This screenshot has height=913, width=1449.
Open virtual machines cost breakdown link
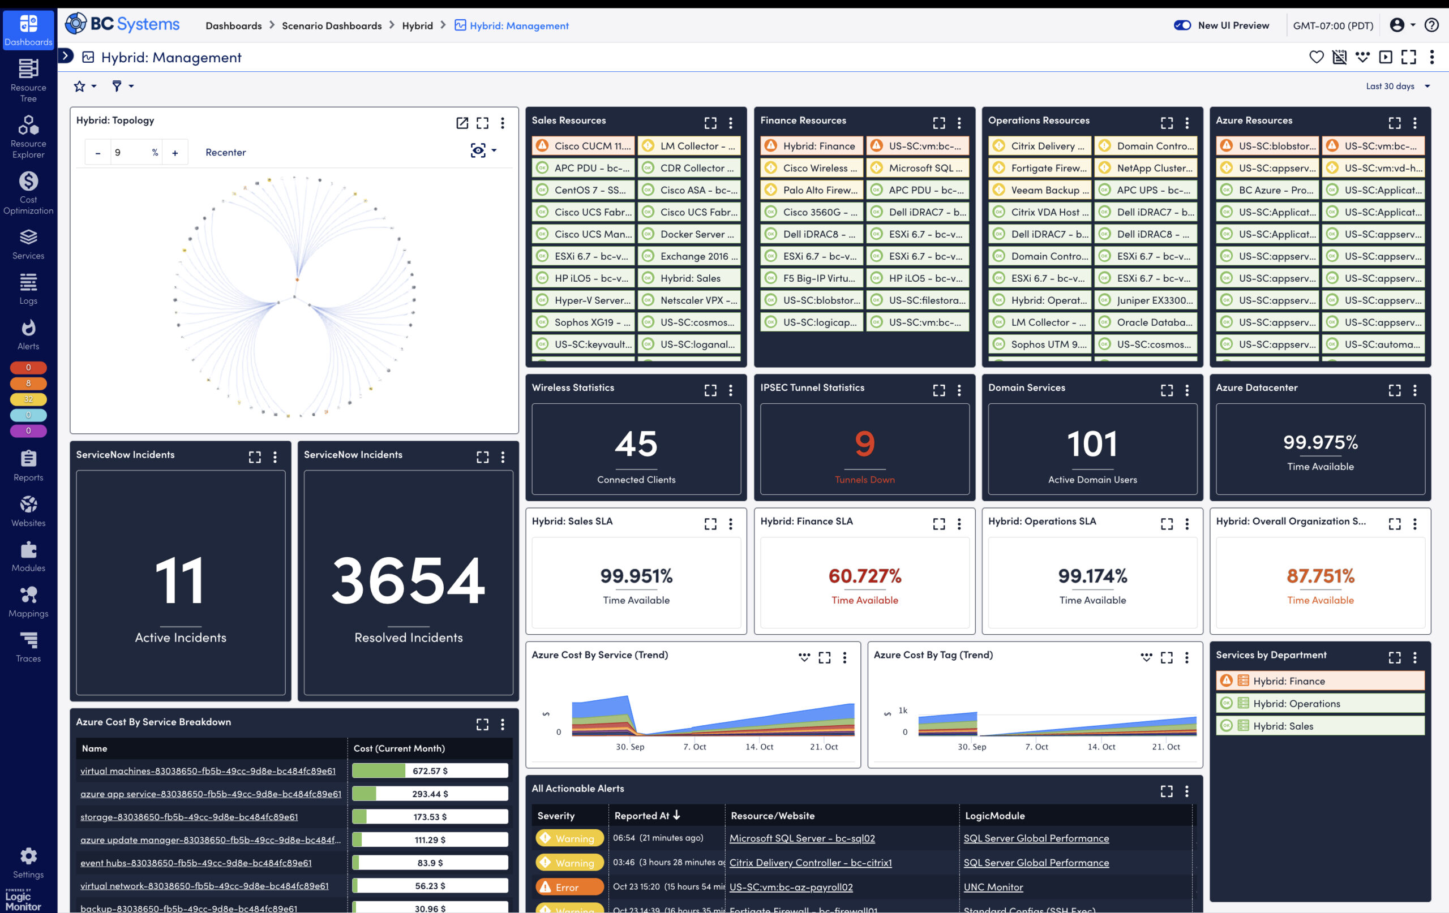click(x=208, y=770)
